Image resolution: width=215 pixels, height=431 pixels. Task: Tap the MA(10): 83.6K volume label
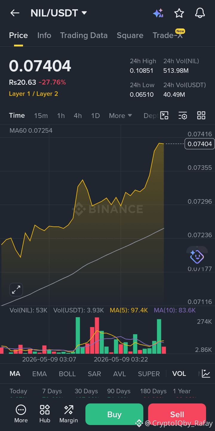pos(175,310)
